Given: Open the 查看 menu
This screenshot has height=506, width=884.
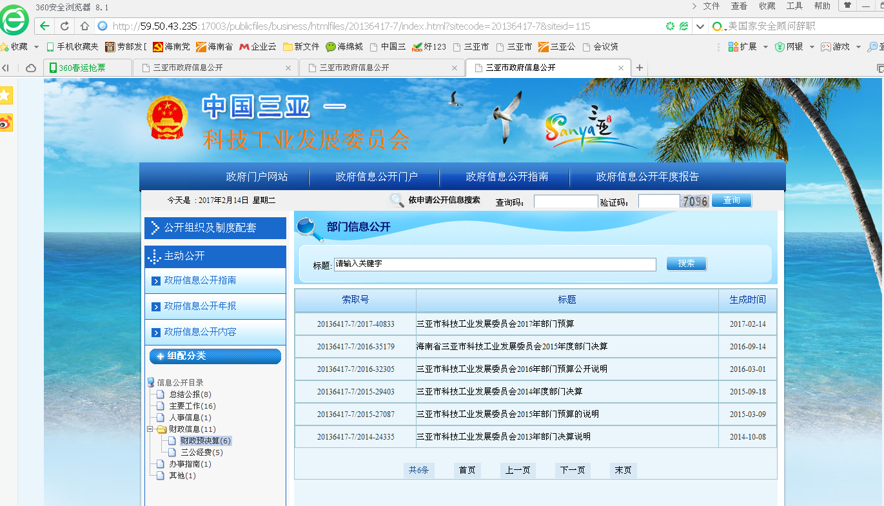Looking at the screenshot, I should (x=739, y=6).
